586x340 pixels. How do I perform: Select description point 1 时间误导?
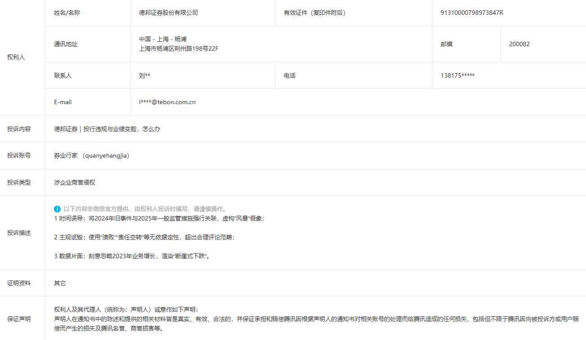(x=159, y=218)
